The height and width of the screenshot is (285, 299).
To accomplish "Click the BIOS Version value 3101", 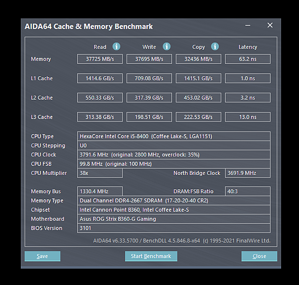I will (174, 228).
